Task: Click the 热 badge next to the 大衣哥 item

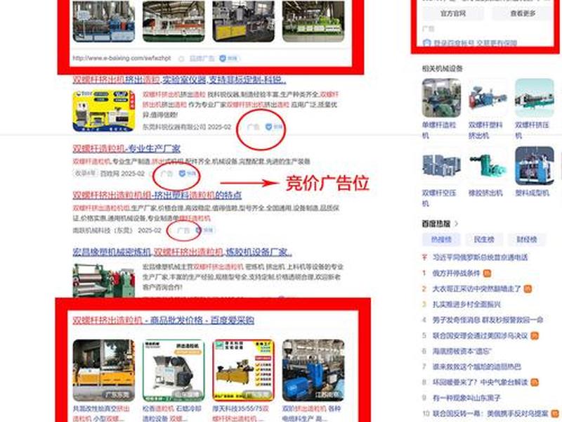Action: pyautogui.click(x=528, y=289)
